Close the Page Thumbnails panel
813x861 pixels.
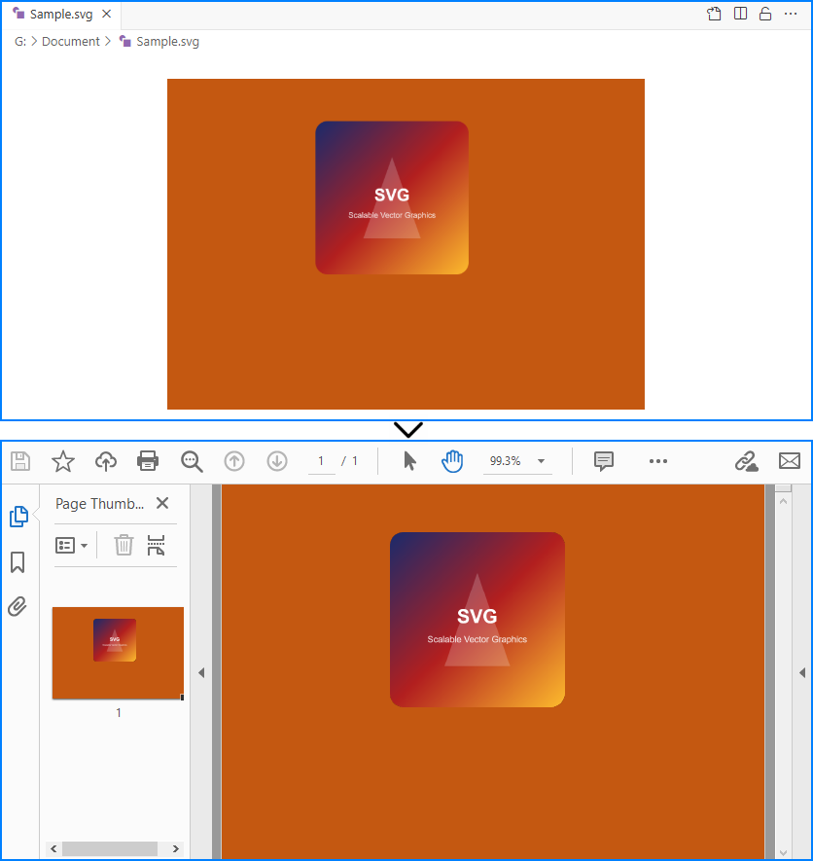point(162,503)
